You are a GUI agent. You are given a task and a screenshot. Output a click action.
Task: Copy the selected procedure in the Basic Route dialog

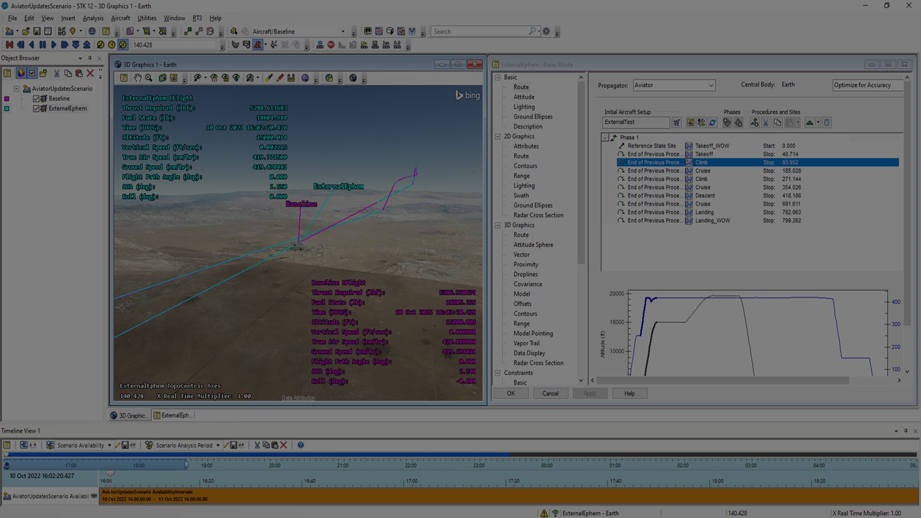click(779, 123)
